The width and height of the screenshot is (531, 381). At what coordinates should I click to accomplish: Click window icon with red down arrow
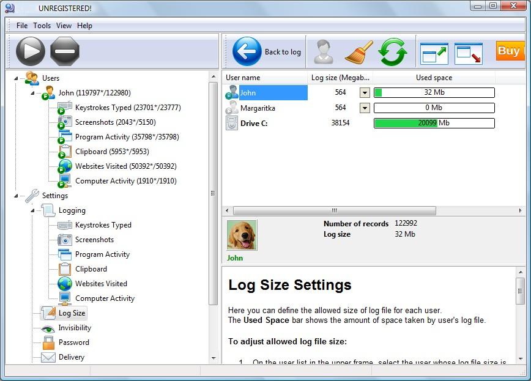[x=469, y=53]
